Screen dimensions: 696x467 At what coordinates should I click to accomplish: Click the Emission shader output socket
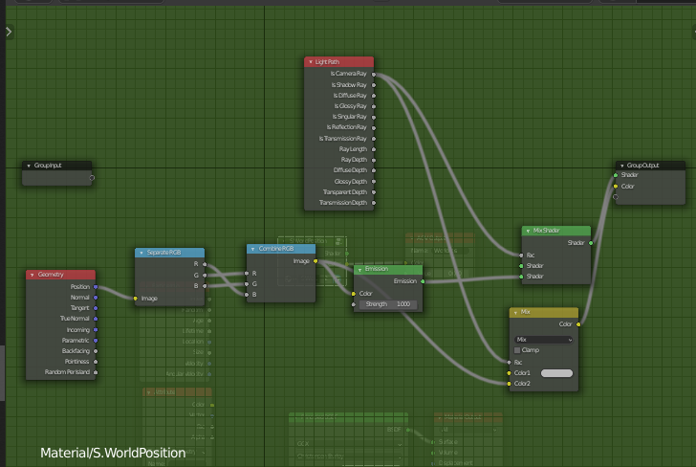click(x=423, y=281)
